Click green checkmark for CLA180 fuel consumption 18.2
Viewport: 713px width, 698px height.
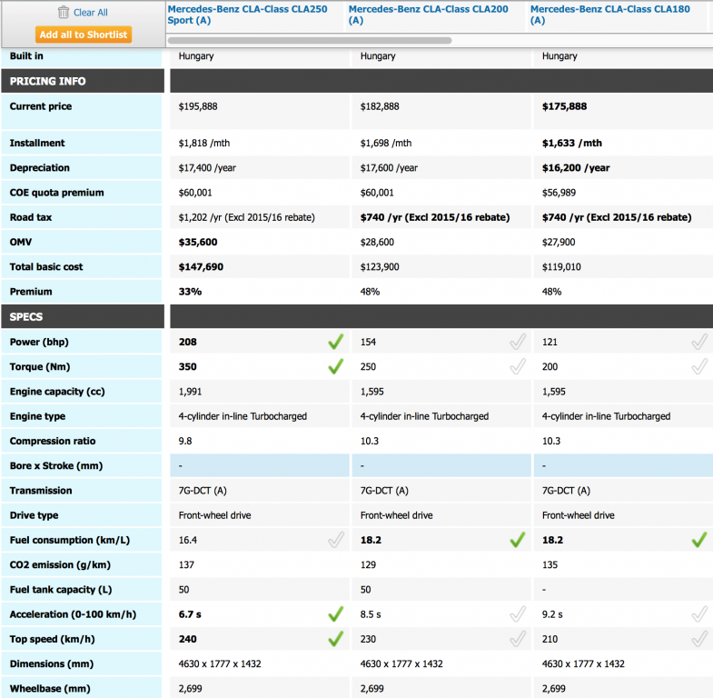pyautogui.click(x=699, y=540)
